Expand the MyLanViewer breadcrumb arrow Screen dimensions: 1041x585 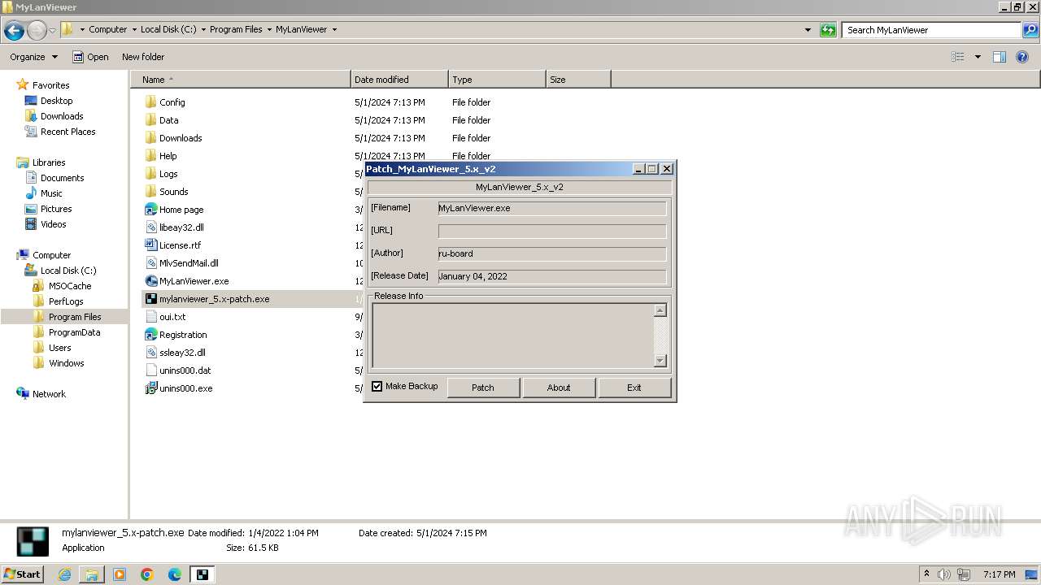[333, 30]
